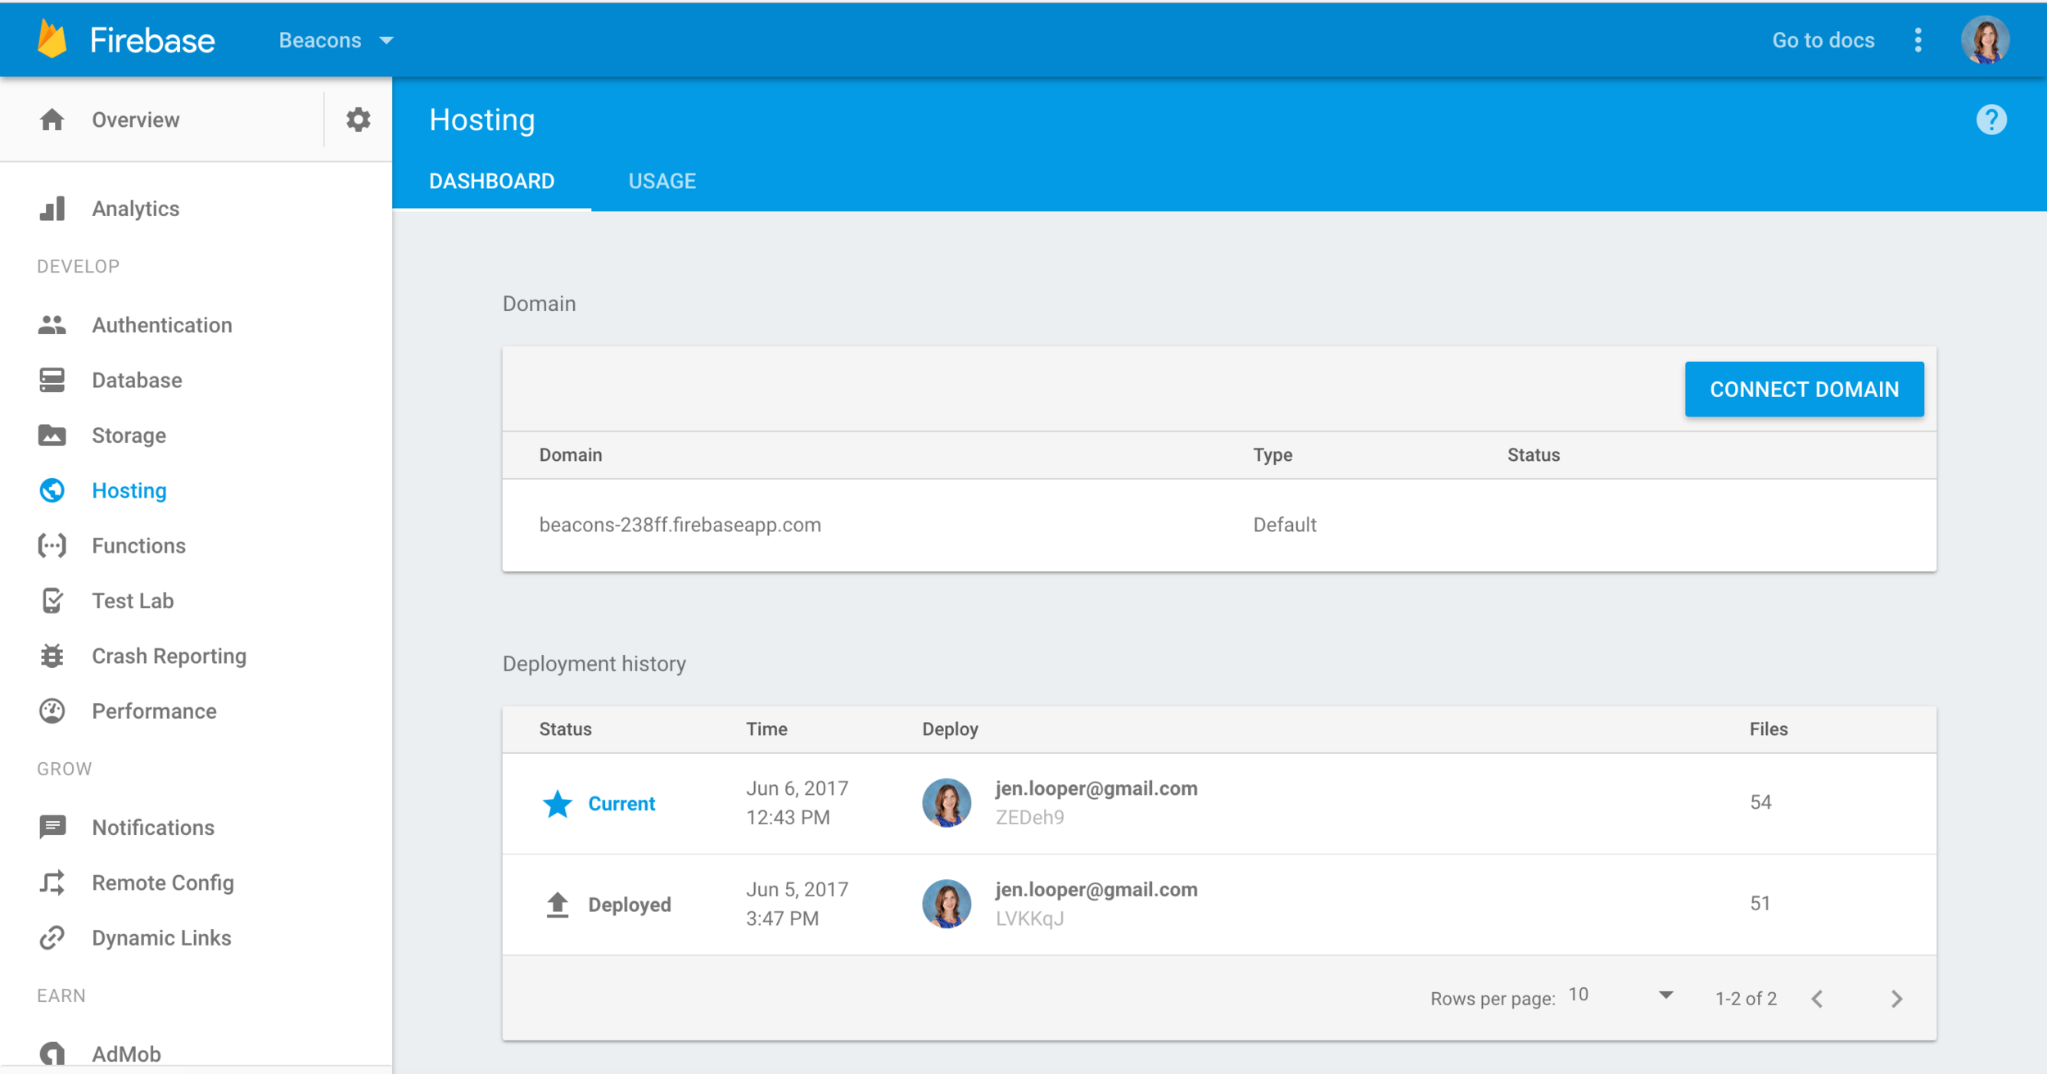Open help question mark icon

click(1991, 120)
